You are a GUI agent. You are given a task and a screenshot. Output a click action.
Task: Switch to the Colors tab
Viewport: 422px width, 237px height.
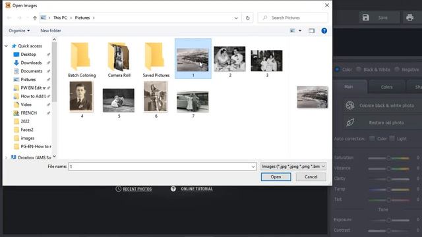[386, 87]
